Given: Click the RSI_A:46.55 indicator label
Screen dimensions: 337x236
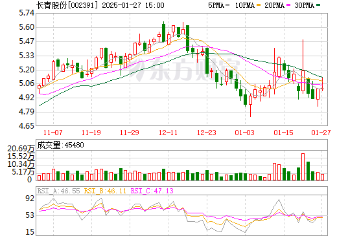Looking at the screenshot, I should (x=58, y=191).
